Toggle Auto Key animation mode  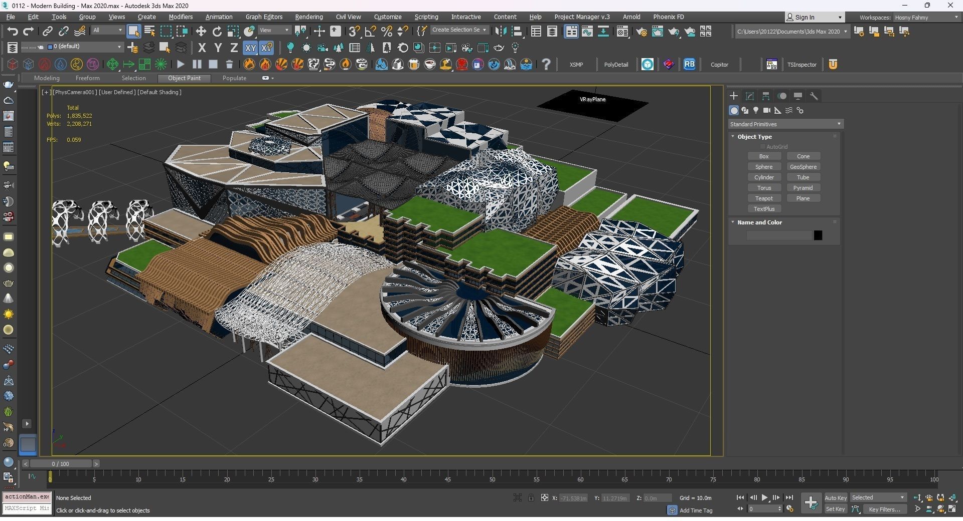pyautogui.click(x=836, y=498)
